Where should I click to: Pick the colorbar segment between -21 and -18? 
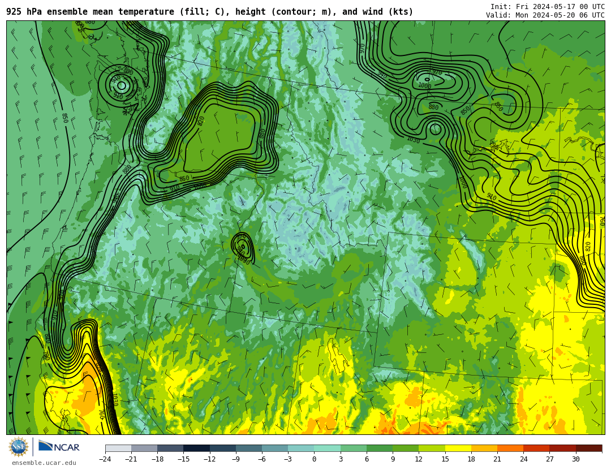[145, 448]
